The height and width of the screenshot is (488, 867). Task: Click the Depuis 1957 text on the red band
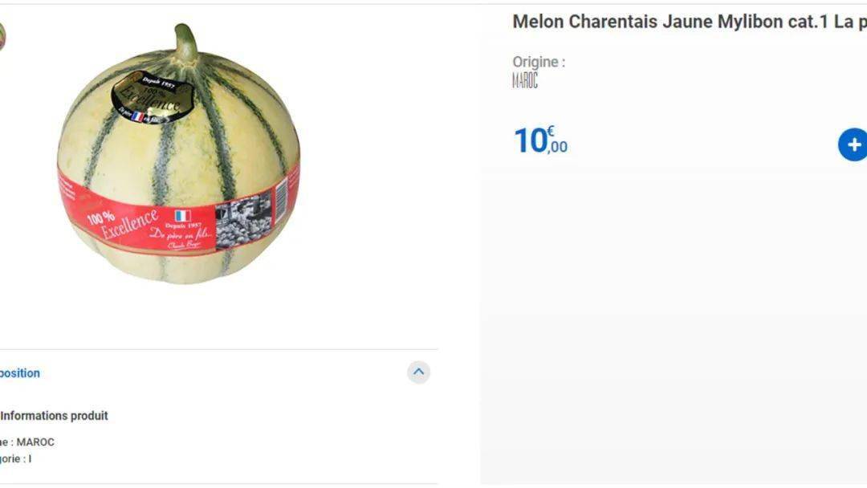pos(183,226)
